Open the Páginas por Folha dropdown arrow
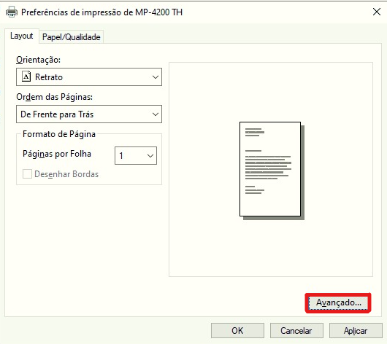The height and width of the screenshot is (344, 387). [150, 156]
